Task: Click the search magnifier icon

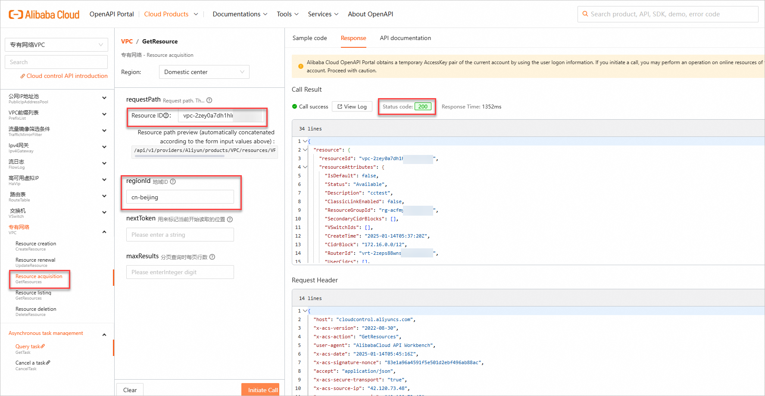Action: coord(585,14)
